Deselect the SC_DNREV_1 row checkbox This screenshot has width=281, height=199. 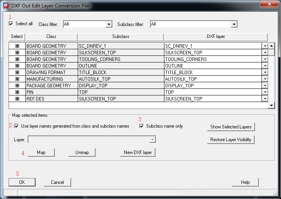(x=17, y=46)
